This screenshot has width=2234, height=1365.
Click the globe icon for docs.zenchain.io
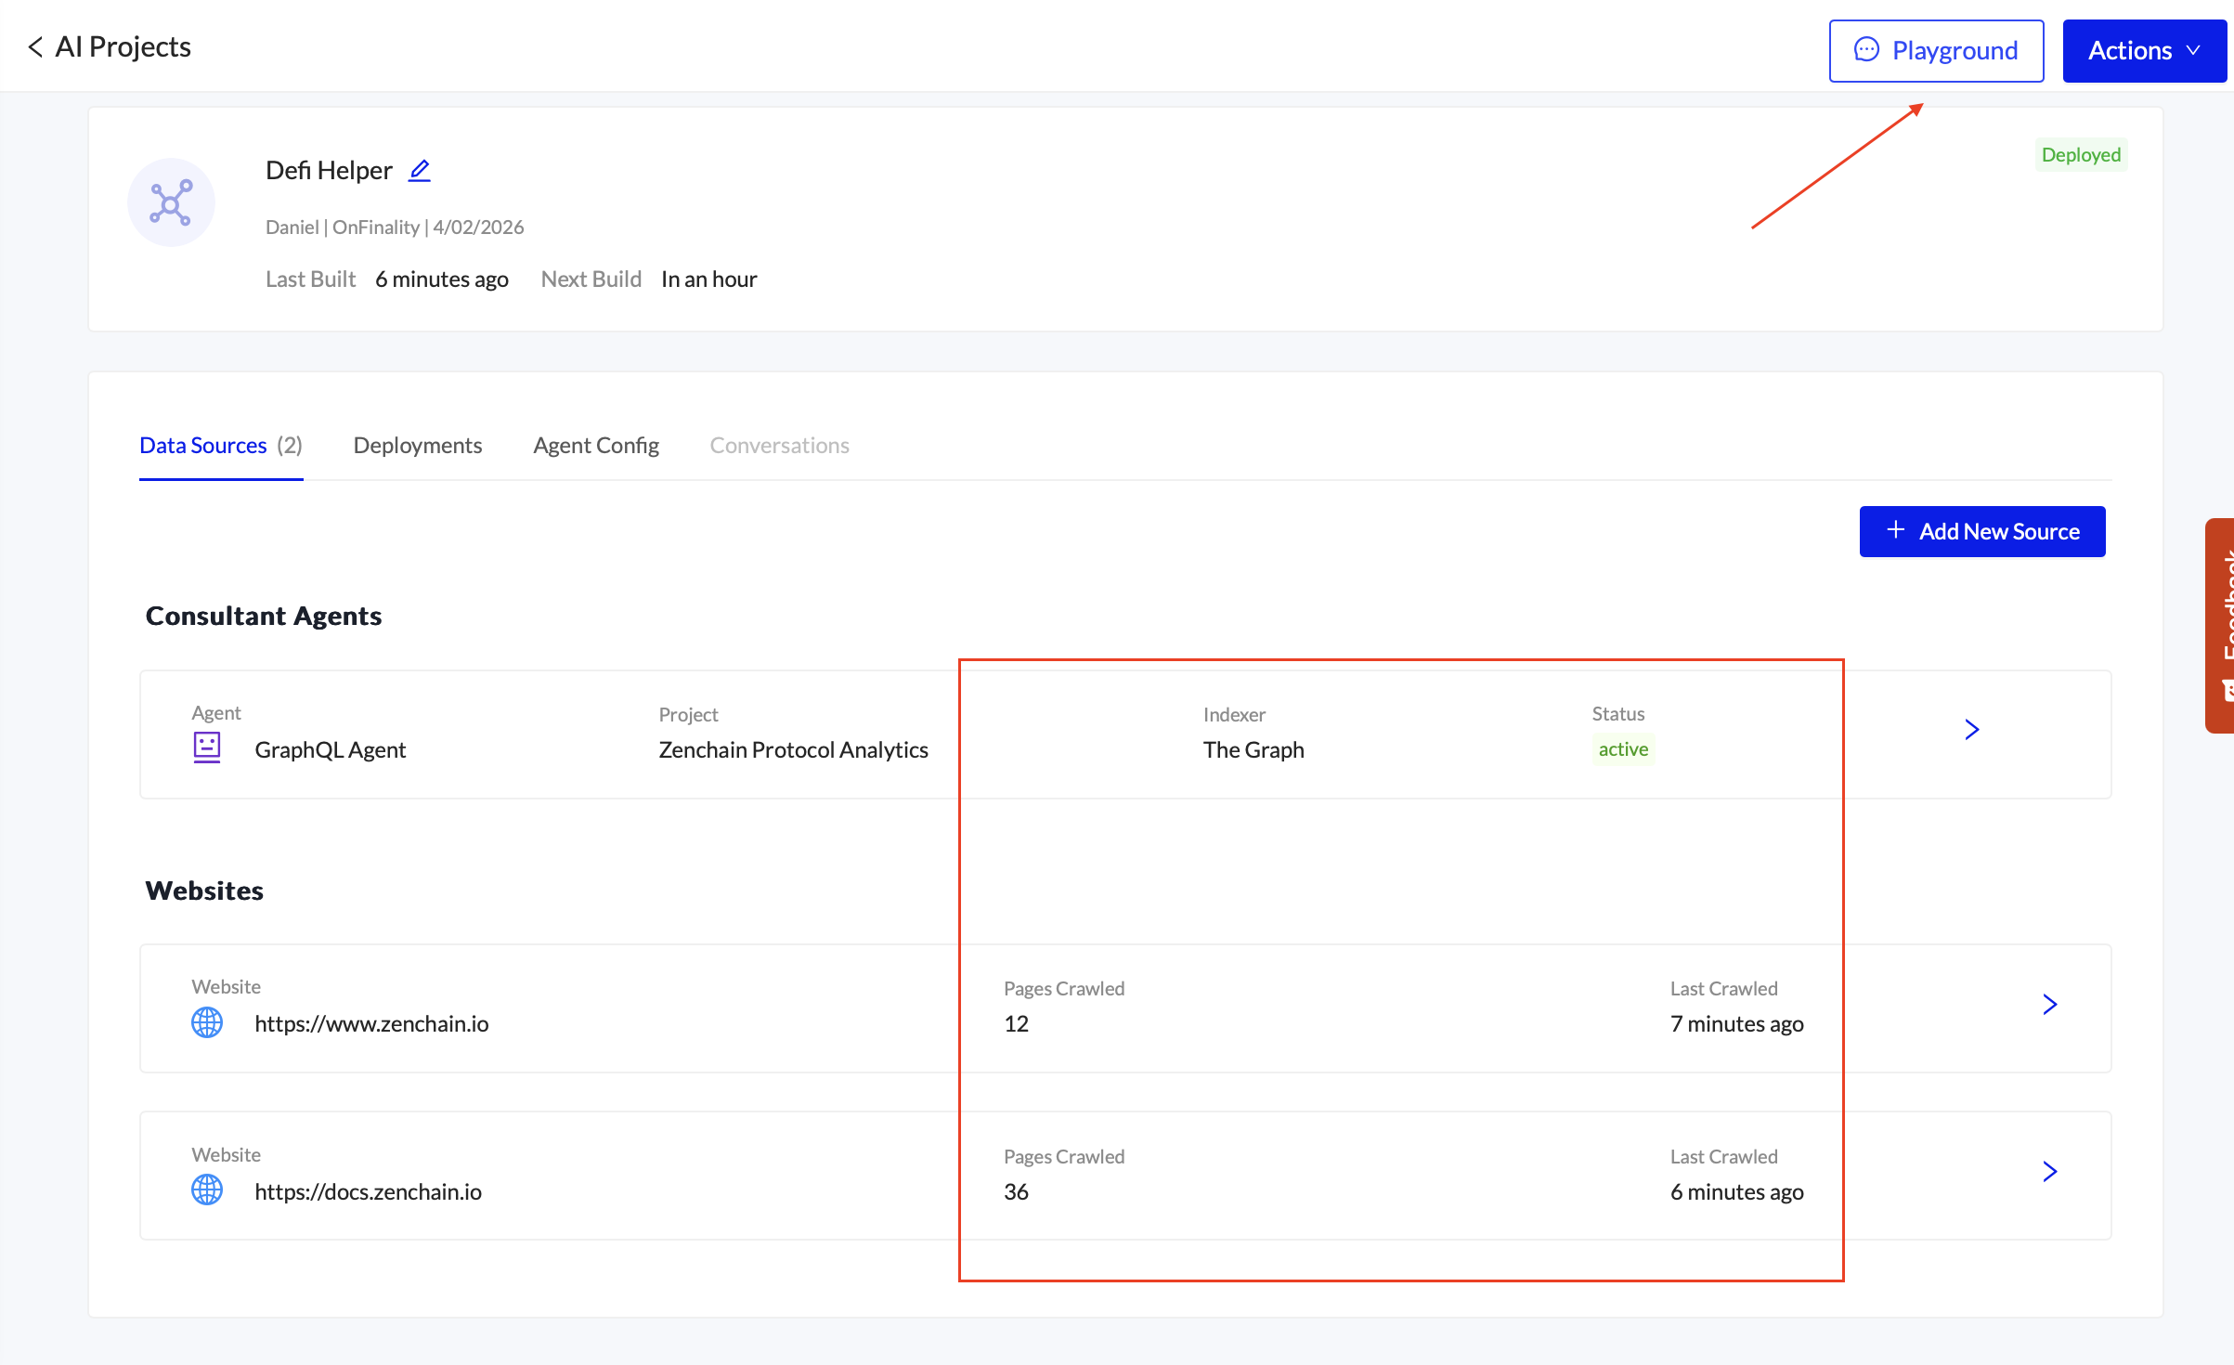click(x=206, y=1189)
